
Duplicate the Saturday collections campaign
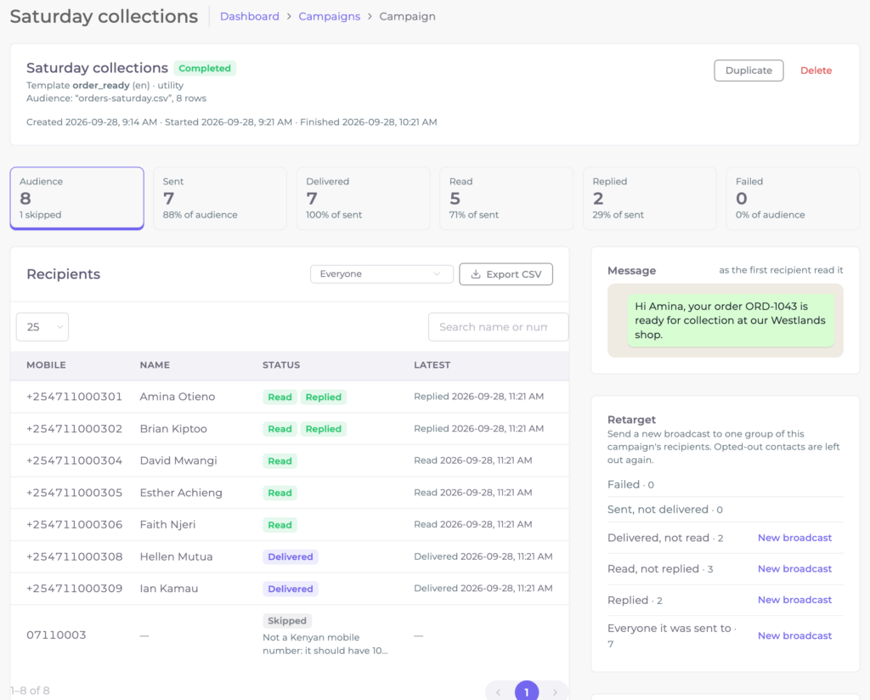pyautogui.click(x=749, y=71)
